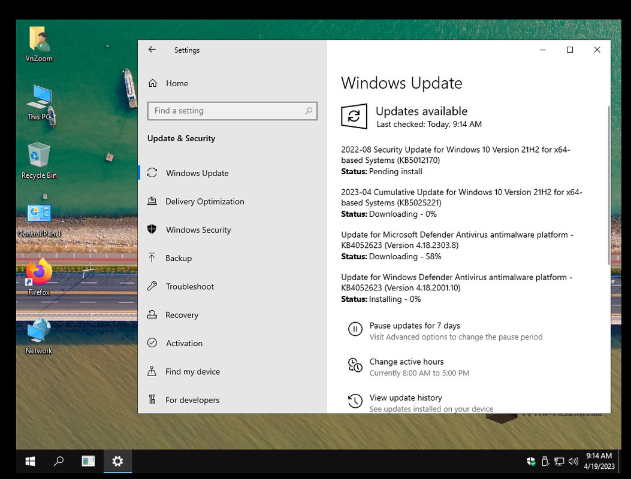This screenshot has height=479, width=631.
Task: Click the Activation checkmark icon
Action: (x=152, y=342)
